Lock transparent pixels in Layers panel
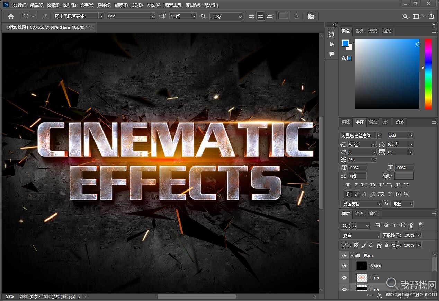 click(356, 245)
